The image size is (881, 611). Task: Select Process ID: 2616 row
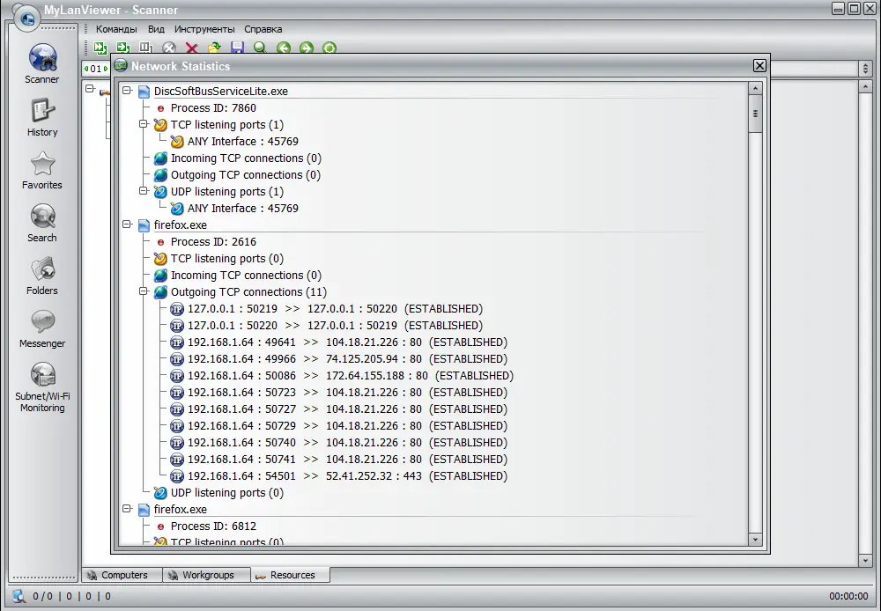213,242
